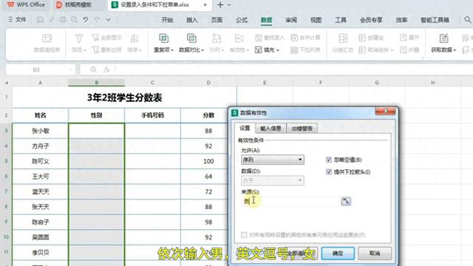Viewport: 473px width, 266px height.
Task: Open 出错警告 tab in validation dialog
Action: [302, 129]
